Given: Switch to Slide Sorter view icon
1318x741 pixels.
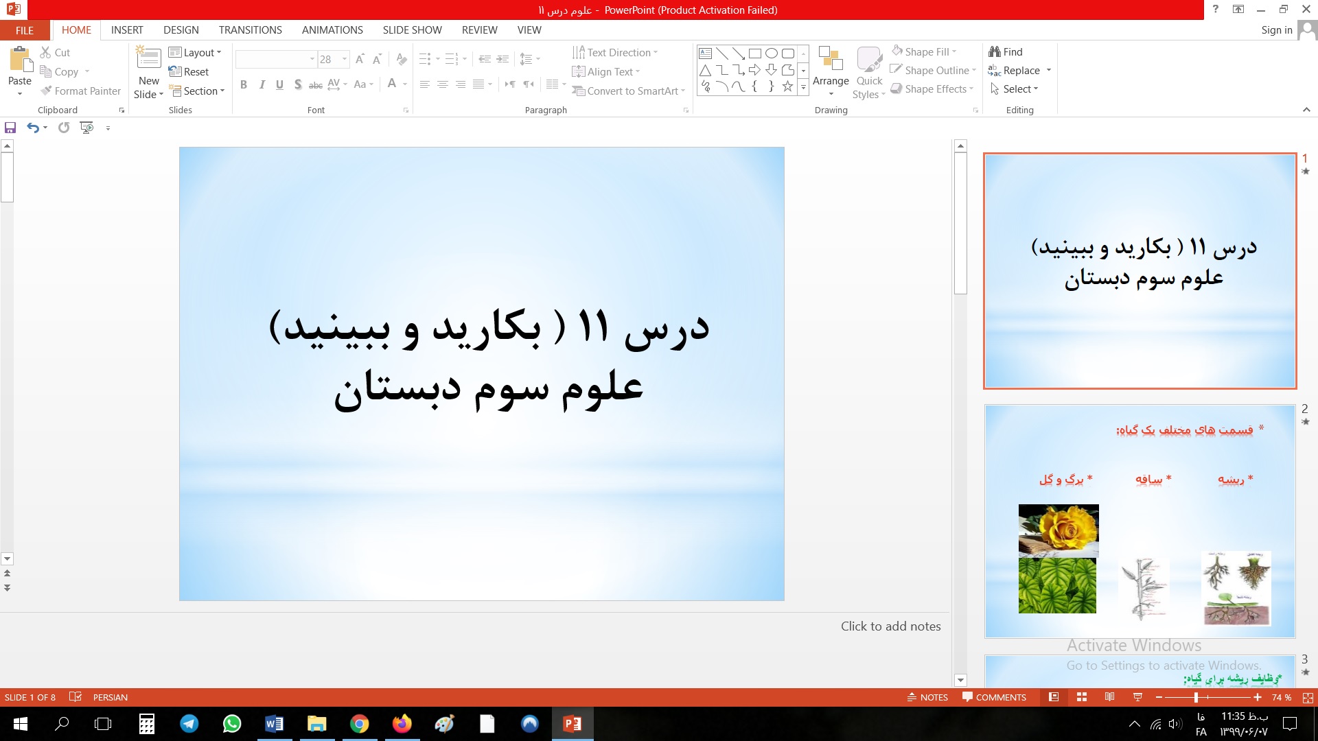Looking at the screenshot, I should pyautogui.click(x=1082, y=697).
